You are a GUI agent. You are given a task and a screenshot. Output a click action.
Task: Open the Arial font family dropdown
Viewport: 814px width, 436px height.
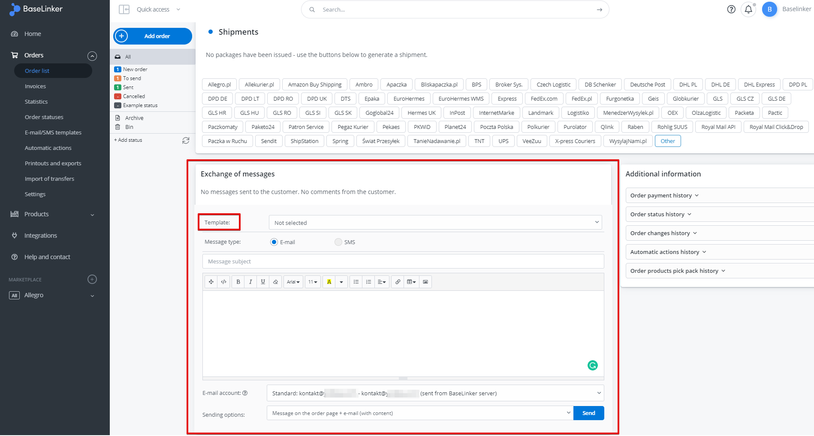[293, 282]
